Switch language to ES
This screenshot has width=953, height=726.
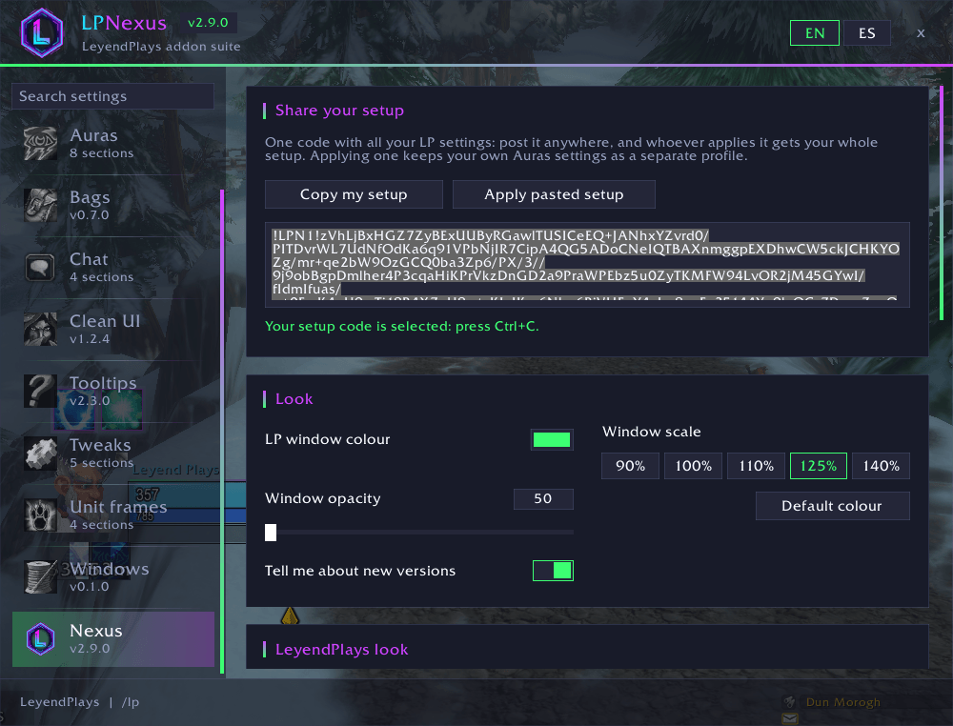(866, 32)
